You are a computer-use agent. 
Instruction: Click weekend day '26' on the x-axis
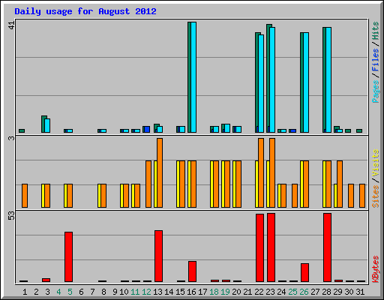coord(304,292)
